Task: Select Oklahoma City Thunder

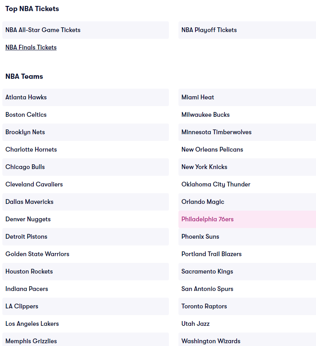Action: pyautogui.click(x=247, y=184)
